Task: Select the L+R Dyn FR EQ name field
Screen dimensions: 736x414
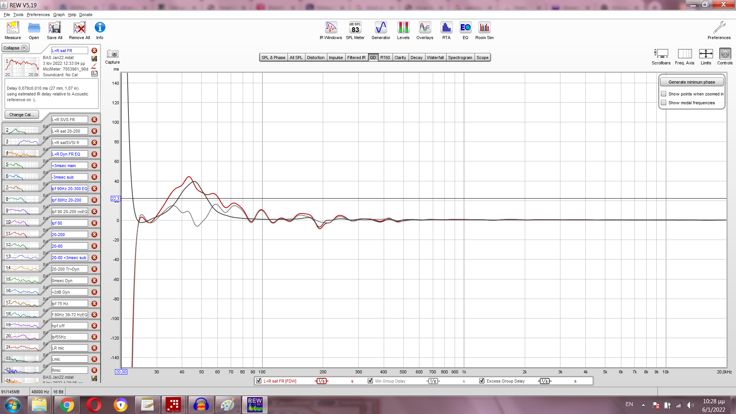Action: [x=69, y=154]
